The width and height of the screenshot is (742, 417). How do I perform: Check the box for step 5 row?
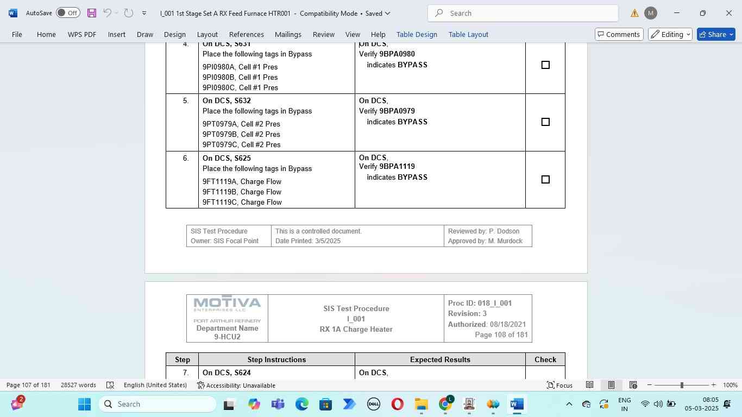[x=545, y=122]
